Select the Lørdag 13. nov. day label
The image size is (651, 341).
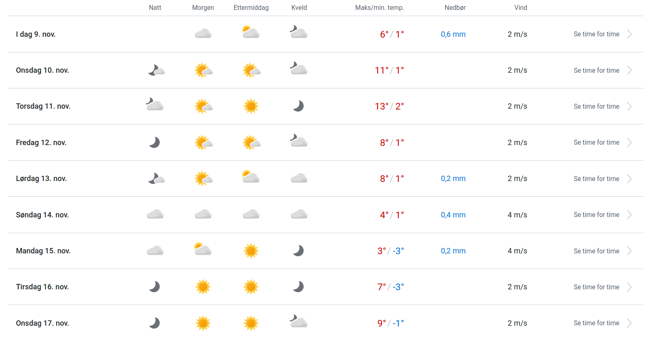pyautogui.click(x=41, y=179)
